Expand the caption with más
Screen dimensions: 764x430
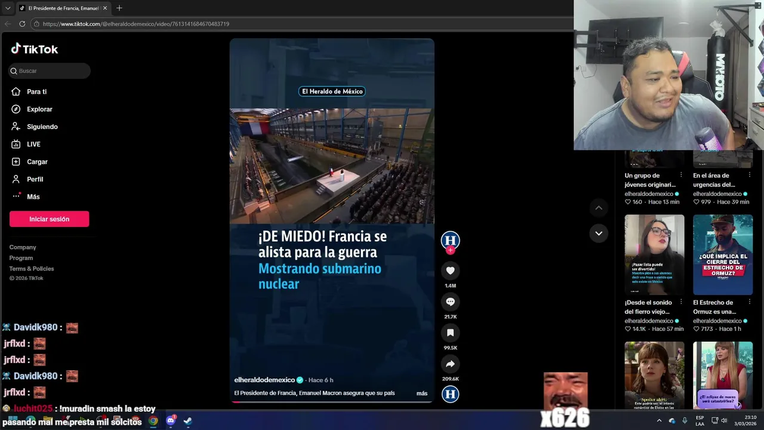click(x=422, y=394)
